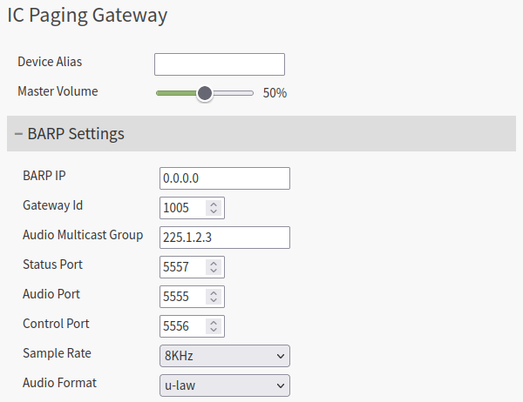The height and width of the screenshot is (402, 523).
Task: Increase Control Port with up arrow
Action: [214, 323]
